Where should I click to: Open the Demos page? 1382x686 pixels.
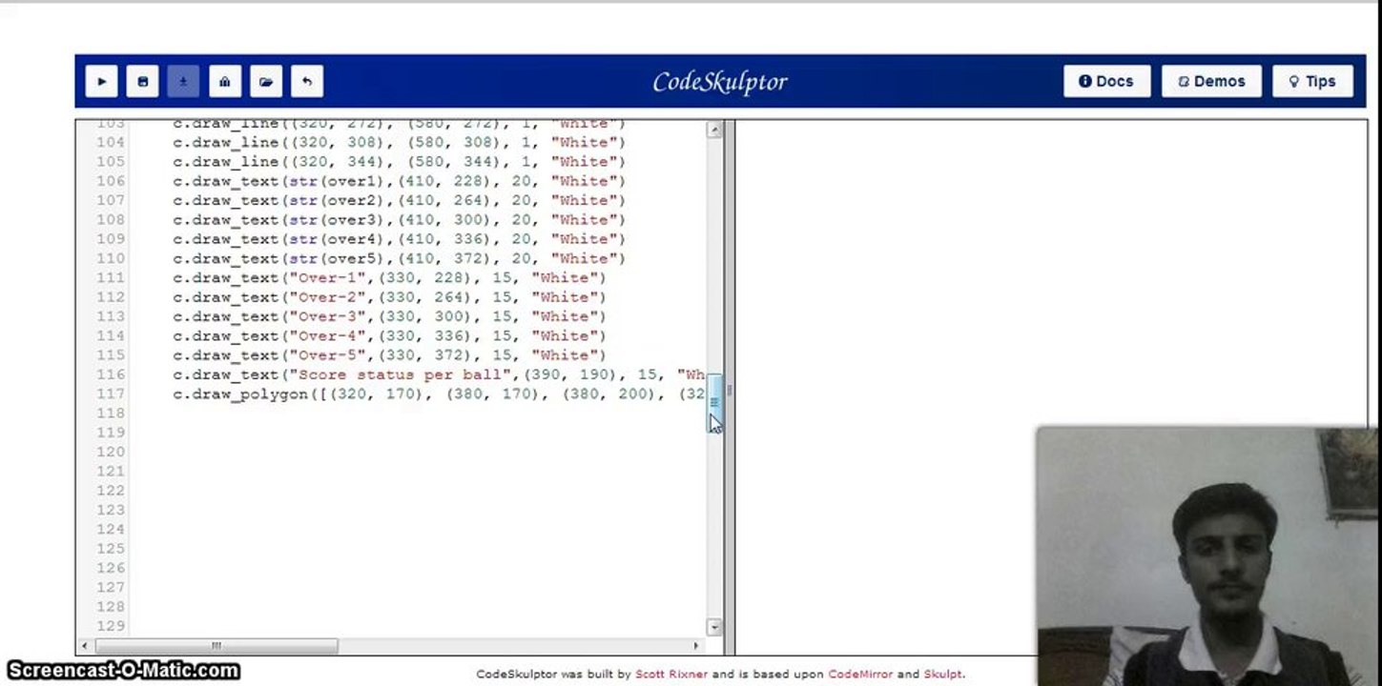coord(1211,81)
